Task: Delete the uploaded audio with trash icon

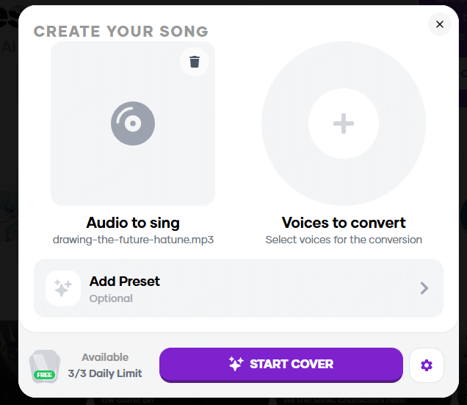Action: click(x=195, y=62)
